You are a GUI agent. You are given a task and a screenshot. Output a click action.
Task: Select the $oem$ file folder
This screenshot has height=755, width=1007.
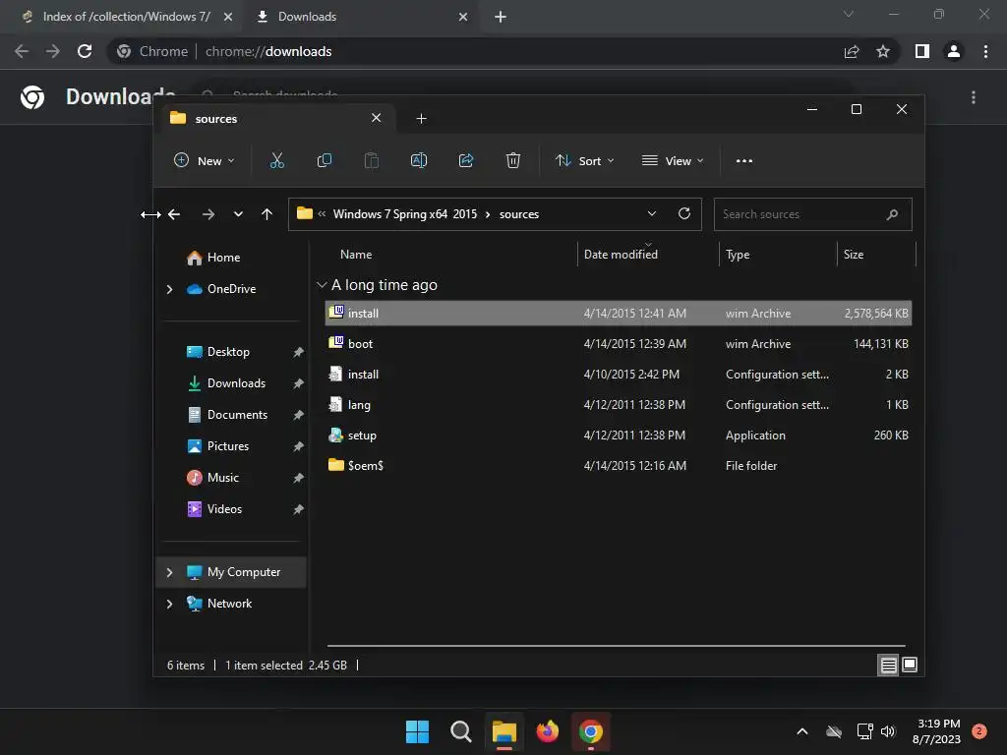point(619,465)
